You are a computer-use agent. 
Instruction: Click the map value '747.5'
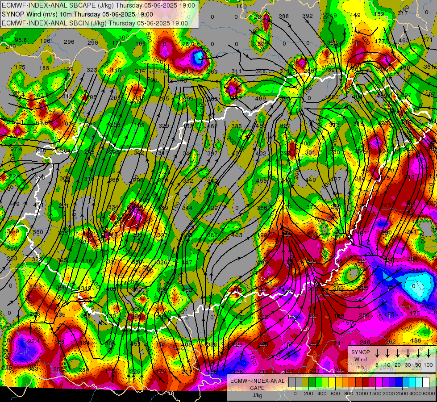click(287, 289)
